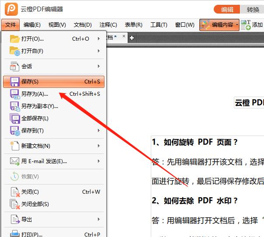This screenshot has width=264, height=237.
Task: Click the '云橙 PD' document title box
Action: [x=249, y=102]
